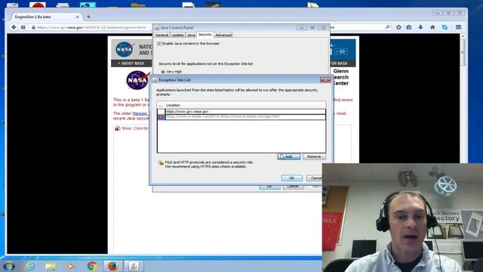Click the https://www.grc.nasa.gov location entry
Image resolution: width=483 pixels, height=272 pixels.
(245, 111)
